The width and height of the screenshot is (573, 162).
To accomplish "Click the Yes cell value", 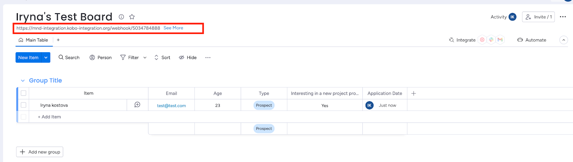I will [325, 105].
